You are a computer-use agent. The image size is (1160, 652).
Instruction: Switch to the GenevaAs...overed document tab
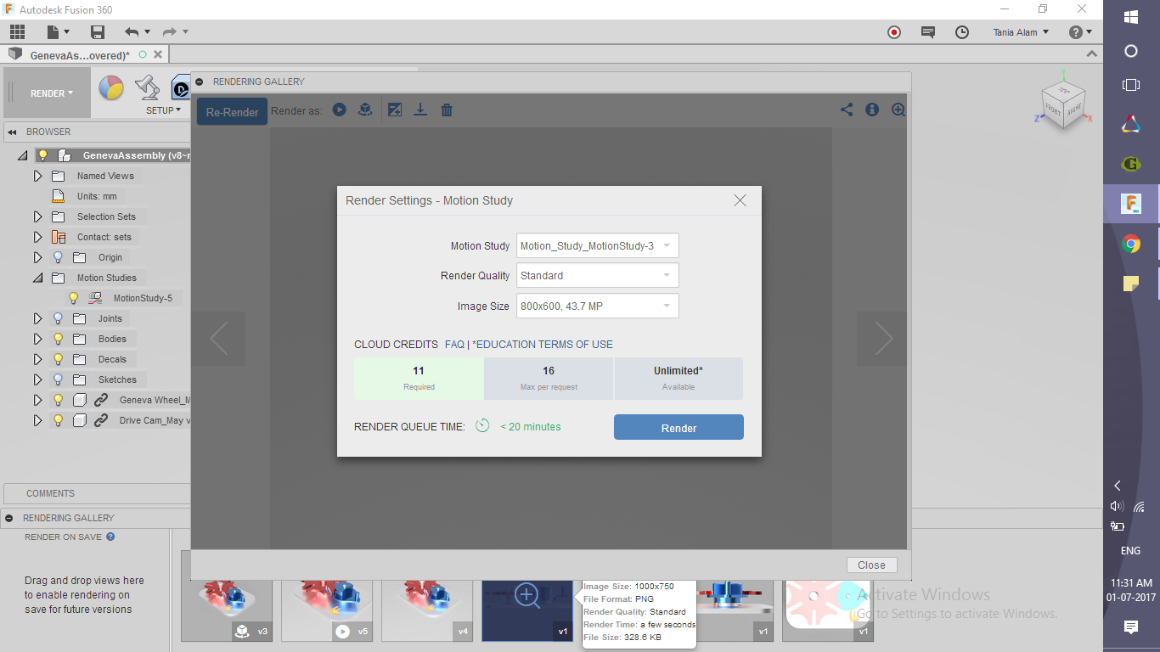pyautogui.click(x=80, y=55)
